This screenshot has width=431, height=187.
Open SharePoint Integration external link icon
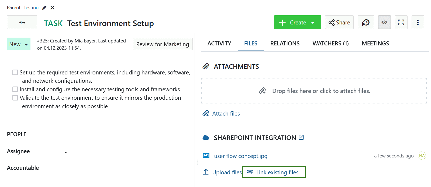click(301, 138)
